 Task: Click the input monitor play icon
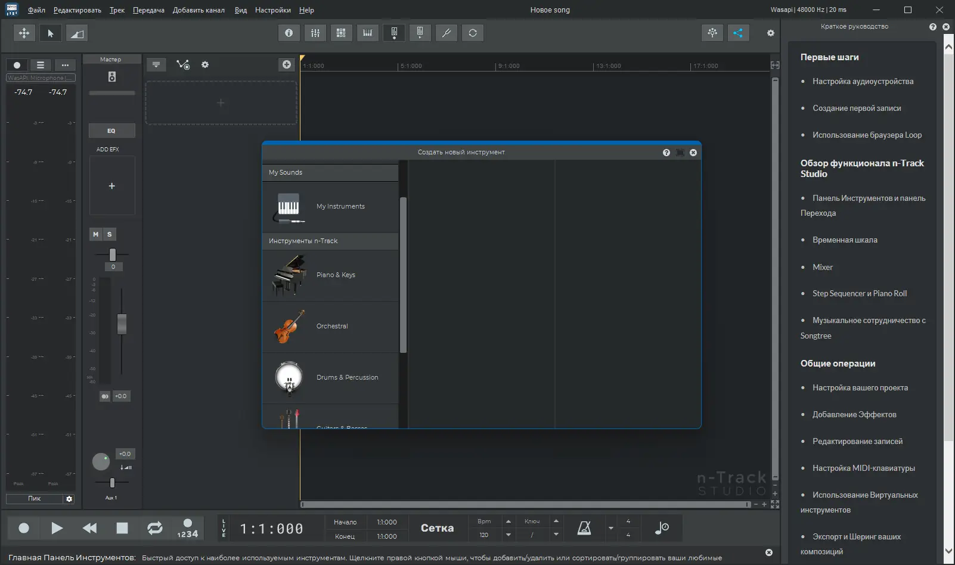[x=420, y=33]
